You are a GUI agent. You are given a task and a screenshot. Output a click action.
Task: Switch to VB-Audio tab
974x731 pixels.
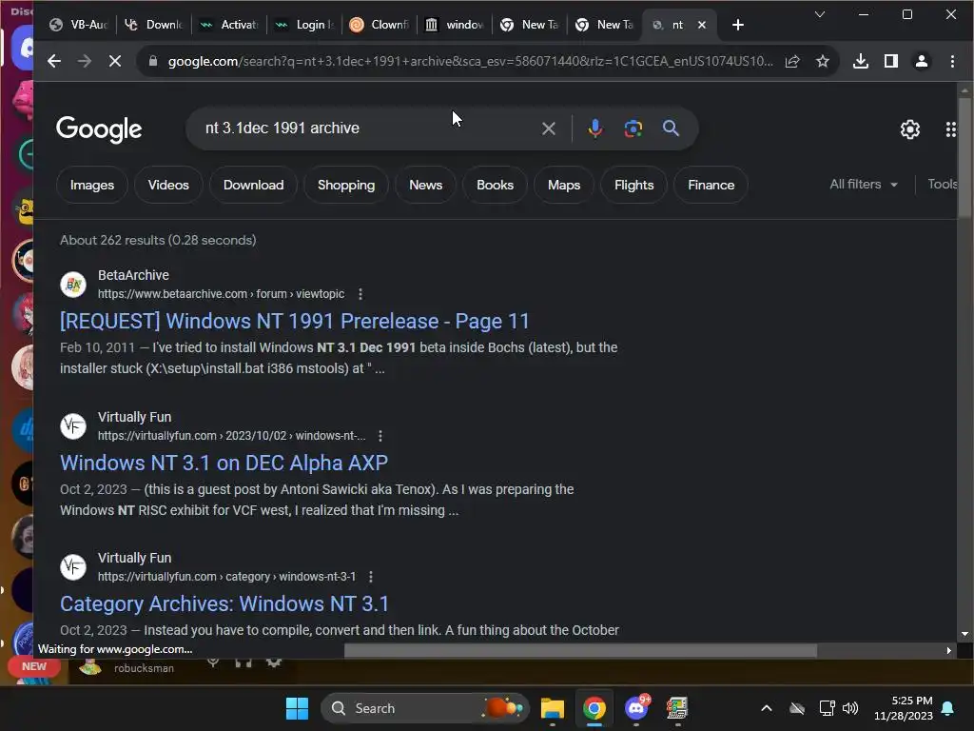[78, 25]
